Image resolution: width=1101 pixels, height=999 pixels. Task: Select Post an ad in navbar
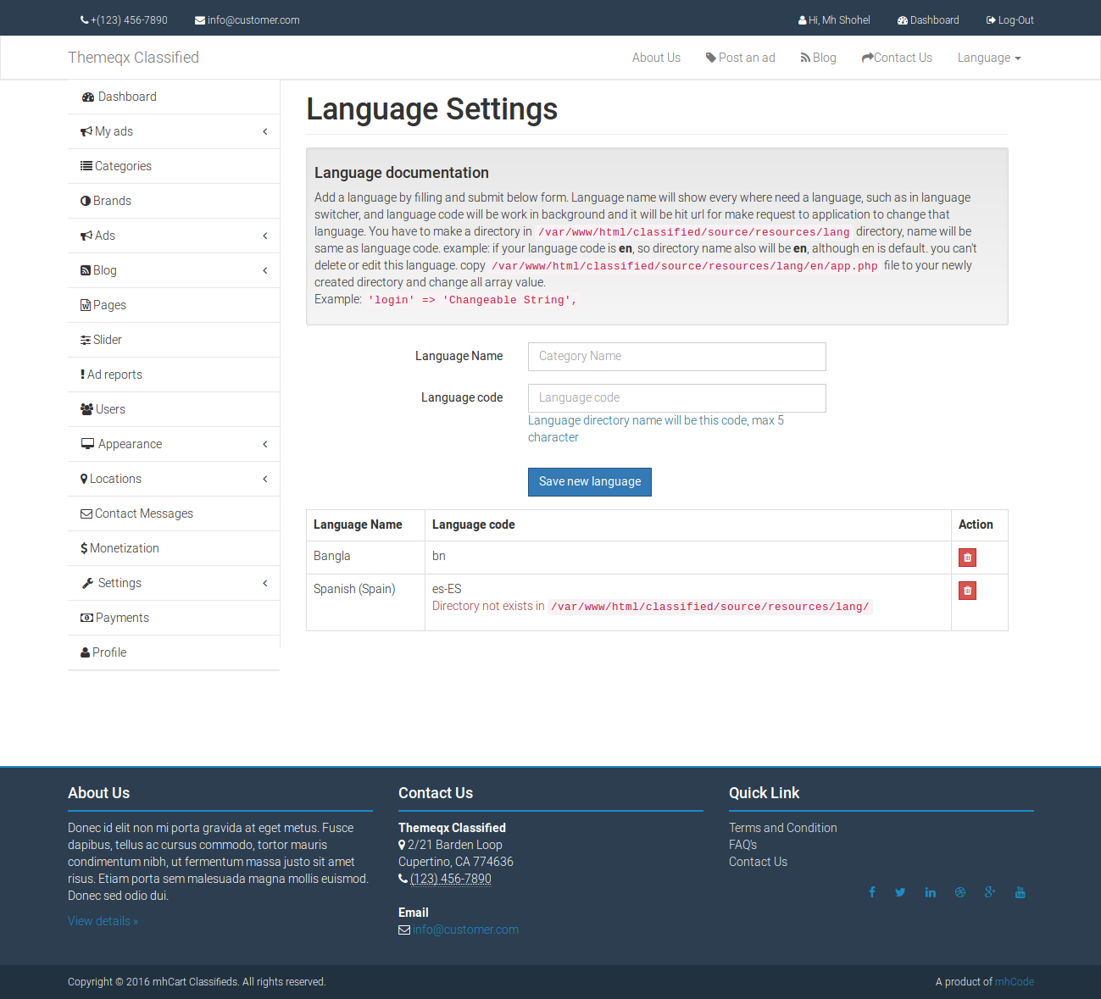pos(740,57)
